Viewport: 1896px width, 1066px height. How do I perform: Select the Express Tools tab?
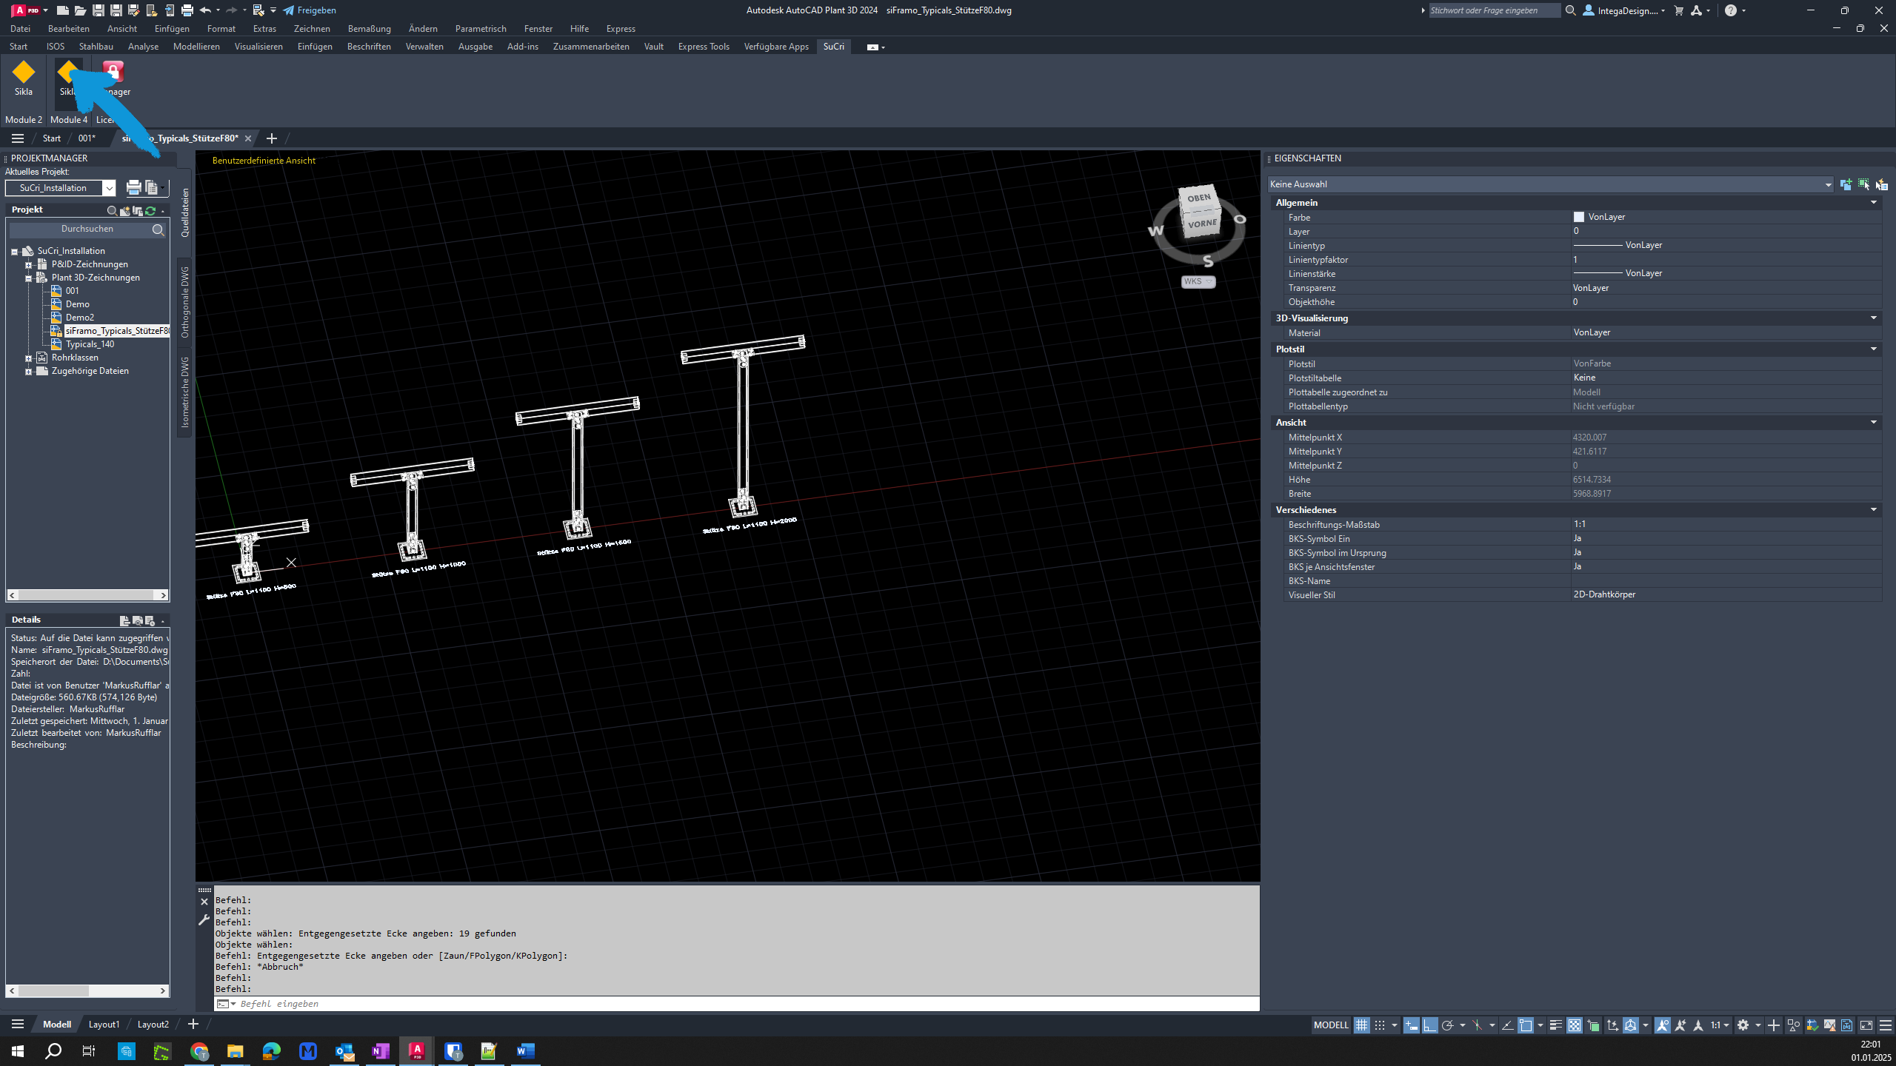pos(703,47)
